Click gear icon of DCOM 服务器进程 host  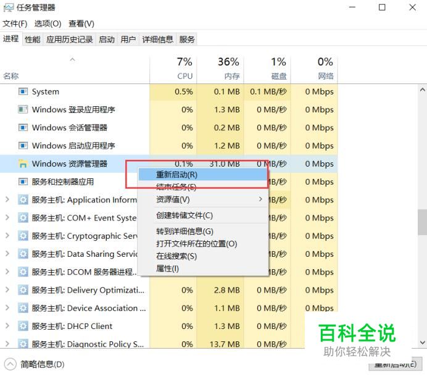coord(23,272)
